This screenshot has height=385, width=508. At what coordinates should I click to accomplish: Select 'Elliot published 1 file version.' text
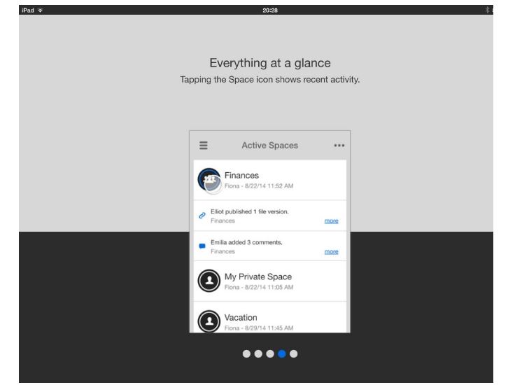250,211
